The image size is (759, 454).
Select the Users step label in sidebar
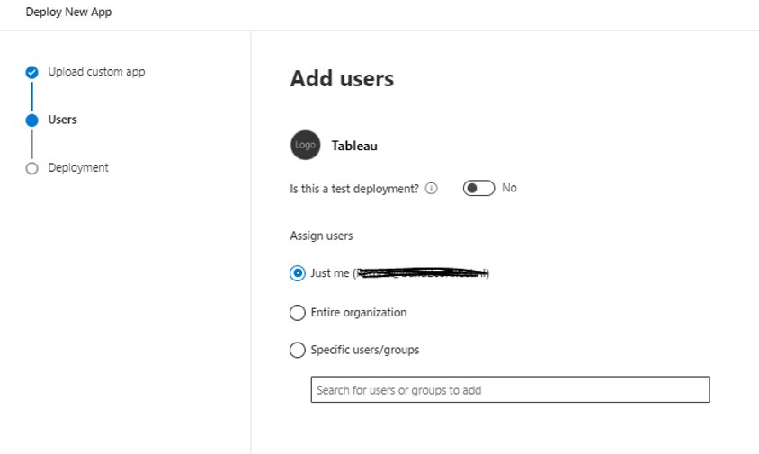63,120
